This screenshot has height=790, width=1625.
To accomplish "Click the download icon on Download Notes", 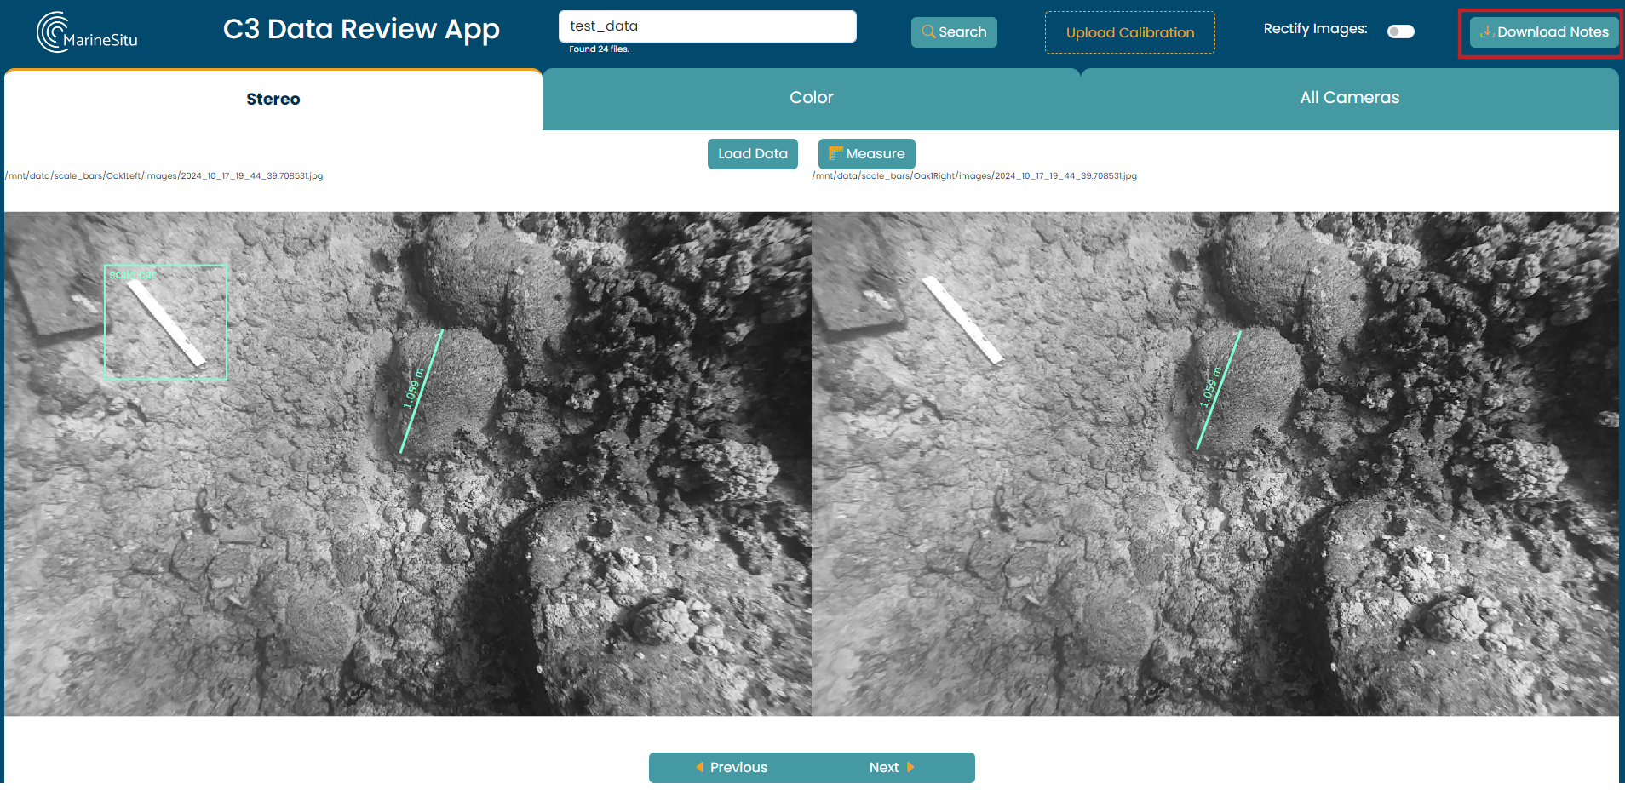I will click(x=1486, y=31).
